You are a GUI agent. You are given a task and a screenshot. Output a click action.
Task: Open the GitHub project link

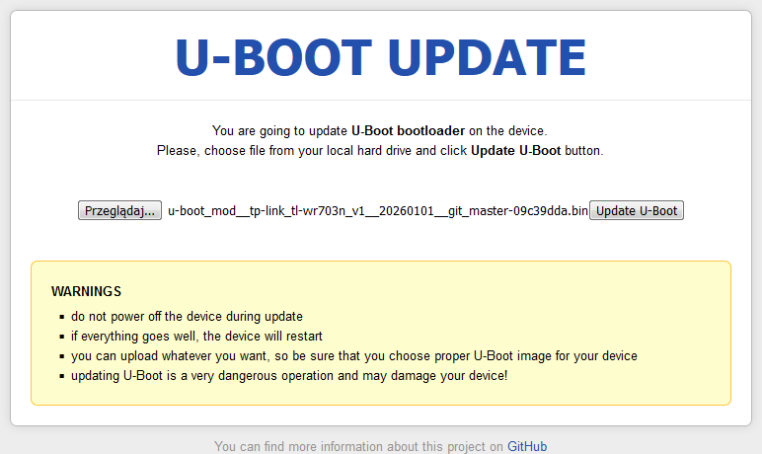tap(527, 446)
